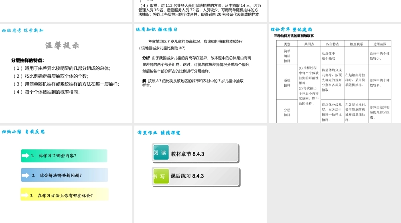Click the teal 阅读 icon
Viewport: 401px width, 223px height.
click(161, 152)
